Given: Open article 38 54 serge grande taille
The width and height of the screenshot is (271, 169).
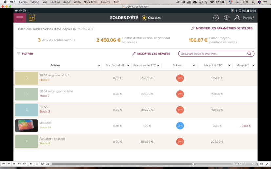Looking at the screenshot, I should click(56, 91).
